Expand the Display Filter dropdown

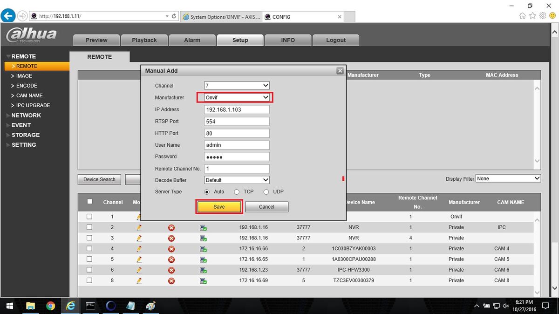[508, 178]
